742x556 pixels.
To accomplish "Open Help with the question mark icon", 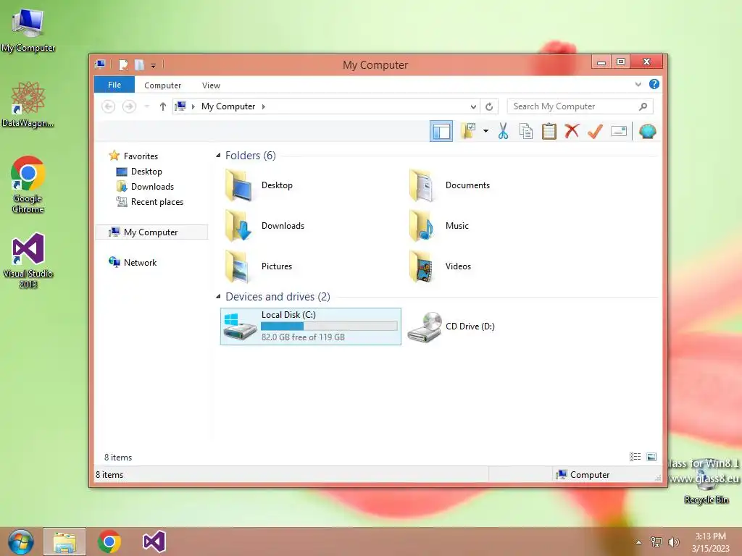I will coord(654,84).
